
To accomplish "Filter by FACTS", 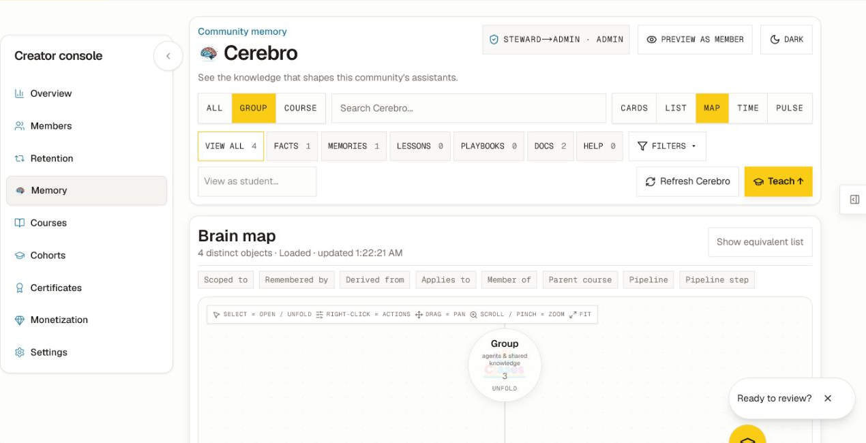I will [x=293, y=146].
